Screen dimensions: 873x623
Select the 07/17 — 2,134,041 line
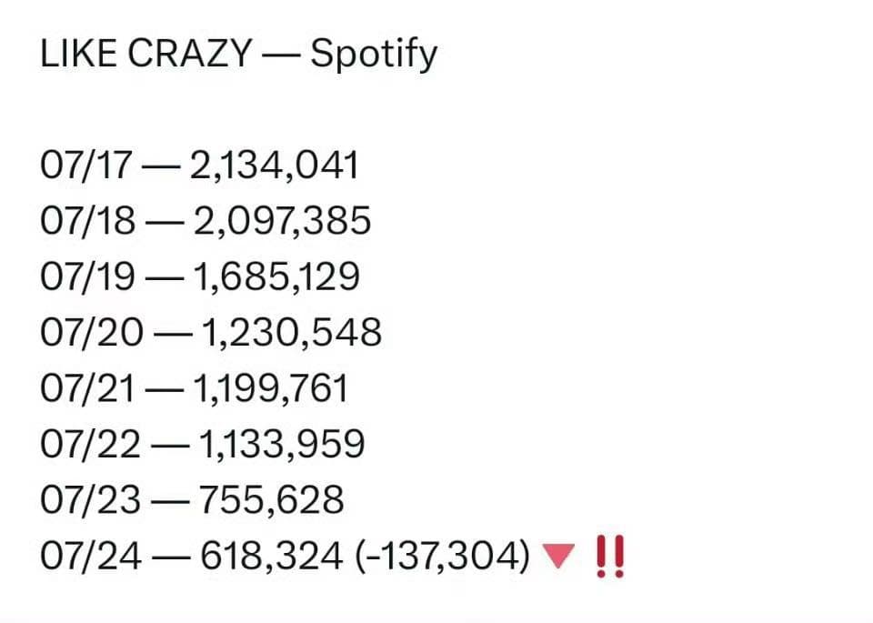(199, 166)
